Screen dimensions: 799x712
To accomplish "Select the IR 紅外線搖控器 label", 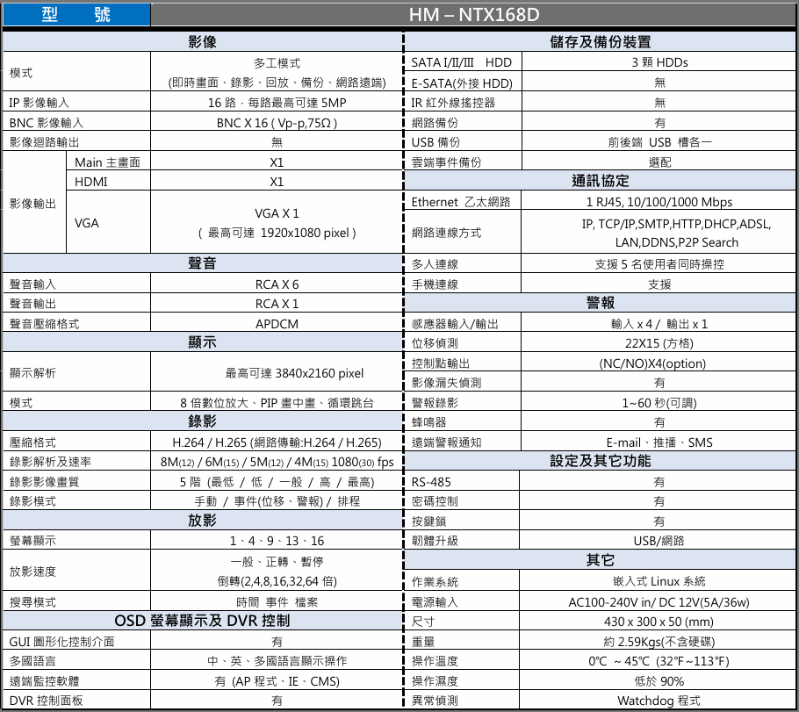I will coord(453,103).
